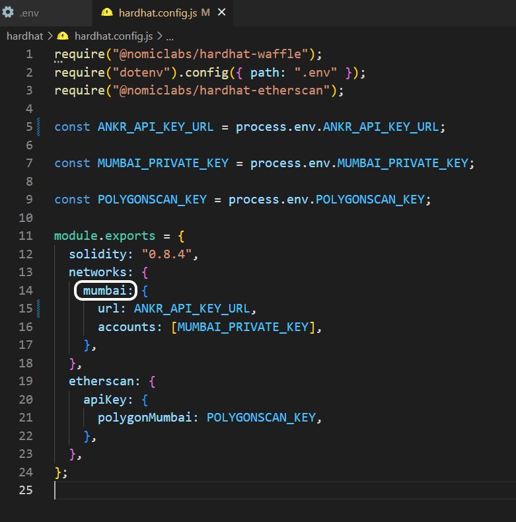The width and height of the screenshot is (516, 522).
Task: Click line number 1 in gutter
Action: [x=29, y=54]
